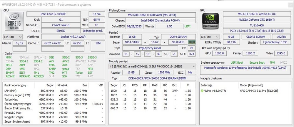Viewport: 294px width, 127px height.
Task: Click the MCU value F8
Action: [x=97, y=25]
